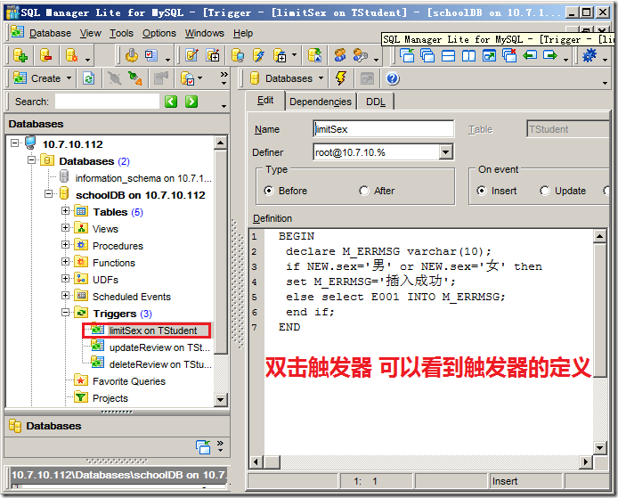Open Favorite Queries in the tree

(x=129, y=381)
